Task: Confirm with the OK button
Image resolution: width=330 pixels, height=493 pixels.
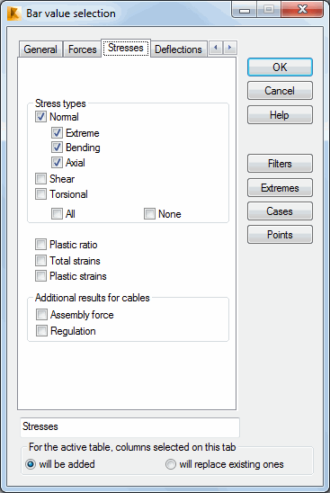Action: 280,67
